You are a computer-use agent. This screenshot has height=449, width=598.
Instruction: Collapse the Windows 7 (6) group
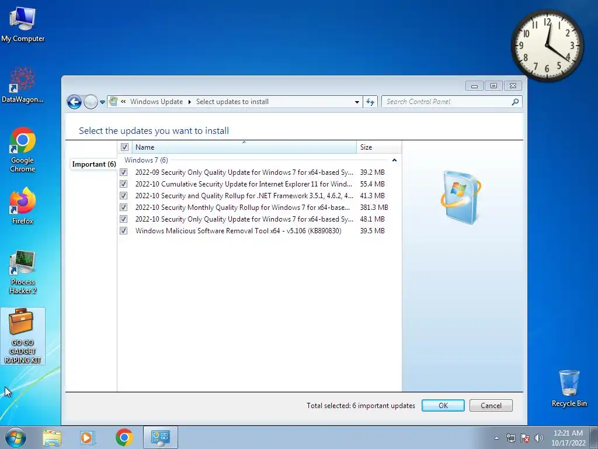(x=394, y=160)
